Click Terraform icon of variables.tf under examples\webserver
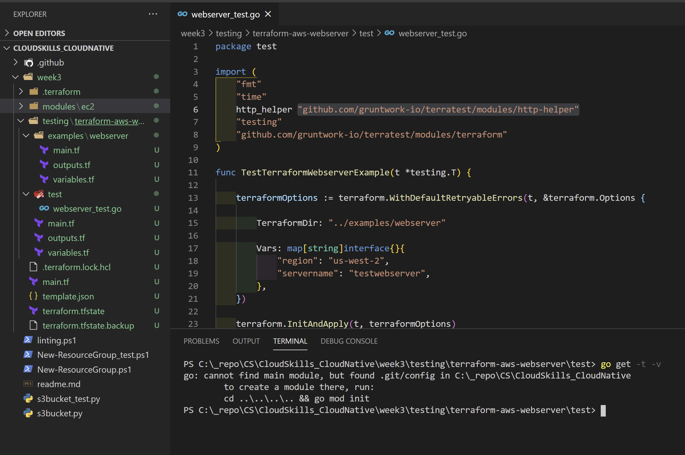685x455 pixels. (44, 179)
